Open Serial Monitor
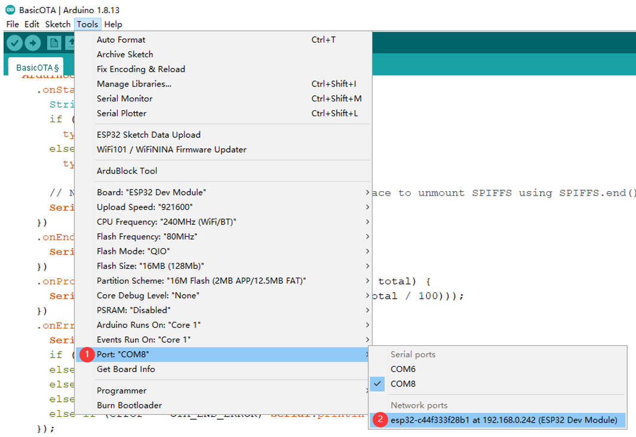The height and width of the screenshot is (437, 636). [x=223, y=98]
